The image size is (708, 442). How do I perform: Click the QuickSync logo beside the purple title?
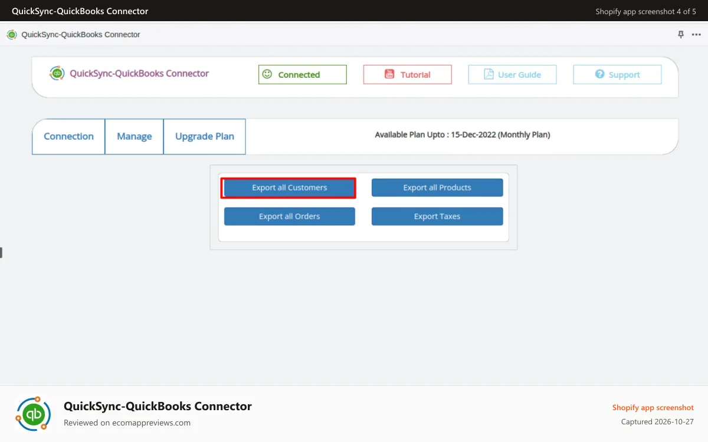tap(57, 73)
